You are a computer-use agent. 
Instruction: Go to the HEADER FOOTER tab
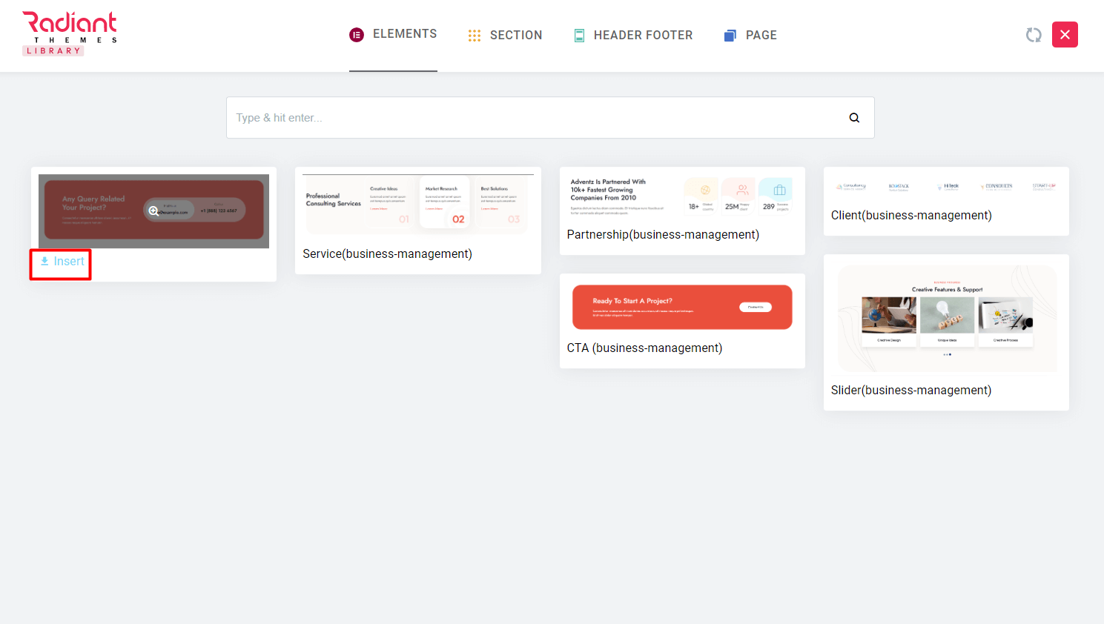pyautogui.click(x=643, y=36)
